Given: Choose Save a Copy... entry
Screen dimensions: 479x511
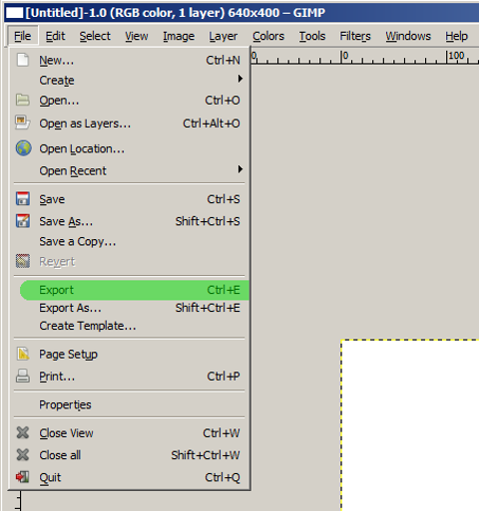Looking at the screenshot, I should (x=130, y=241).
